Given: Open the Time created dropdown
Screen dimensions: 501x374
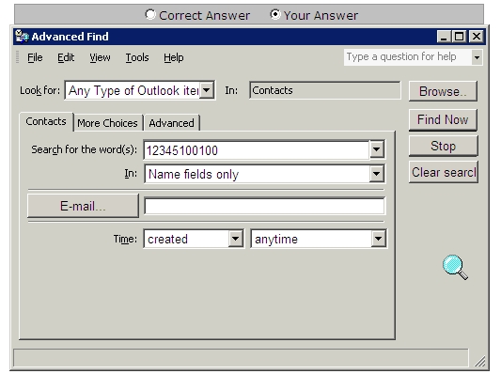Looking at the screenshot, I should 235,239.
